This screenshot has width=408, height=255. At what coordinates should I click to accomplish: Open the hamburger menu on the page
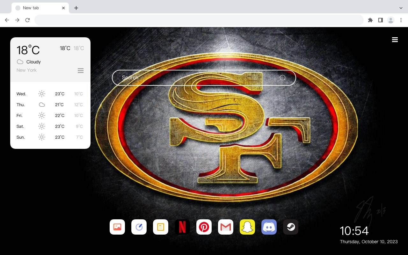(x=395, y=40)
